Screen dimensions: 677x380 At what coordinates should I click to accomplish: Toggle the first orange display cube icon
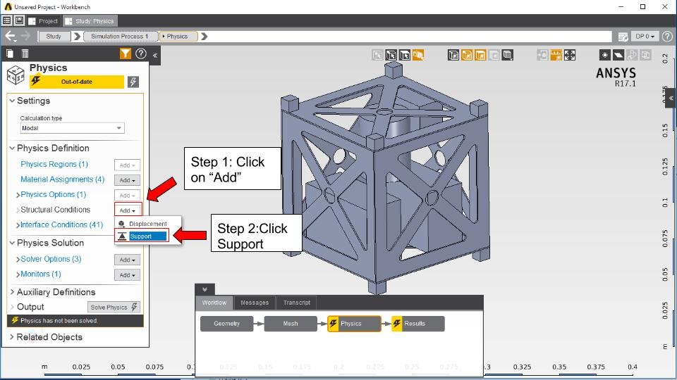467,55
